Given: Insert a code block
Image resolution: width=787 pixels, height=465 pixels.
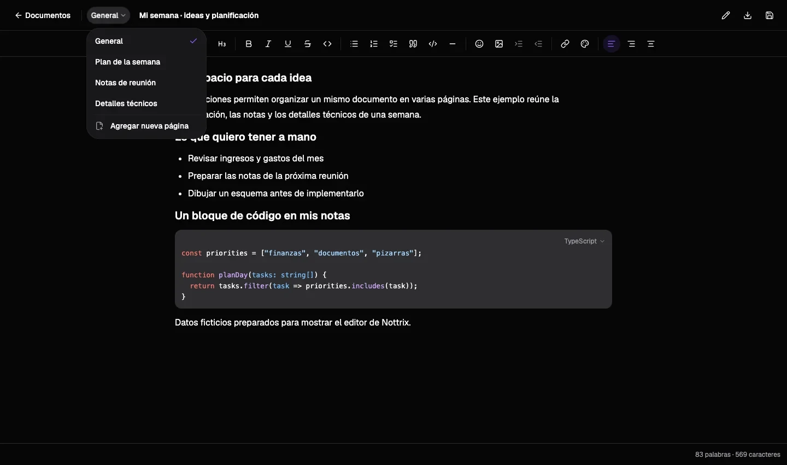Looking at the screenshot, I should pyautogui.click(x=433, y=44).
